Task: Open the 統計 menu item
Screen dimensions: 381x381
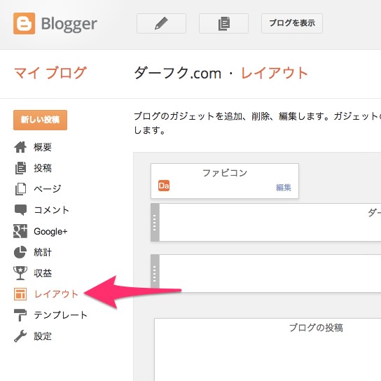Action: (x=43, y=252)
